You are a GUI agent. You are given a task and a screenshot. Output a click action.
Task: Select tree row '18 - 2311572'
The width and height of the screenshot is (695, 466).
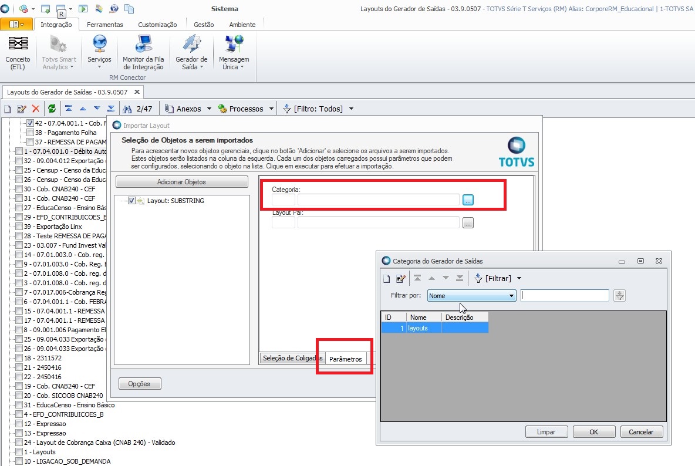point(42,358)
